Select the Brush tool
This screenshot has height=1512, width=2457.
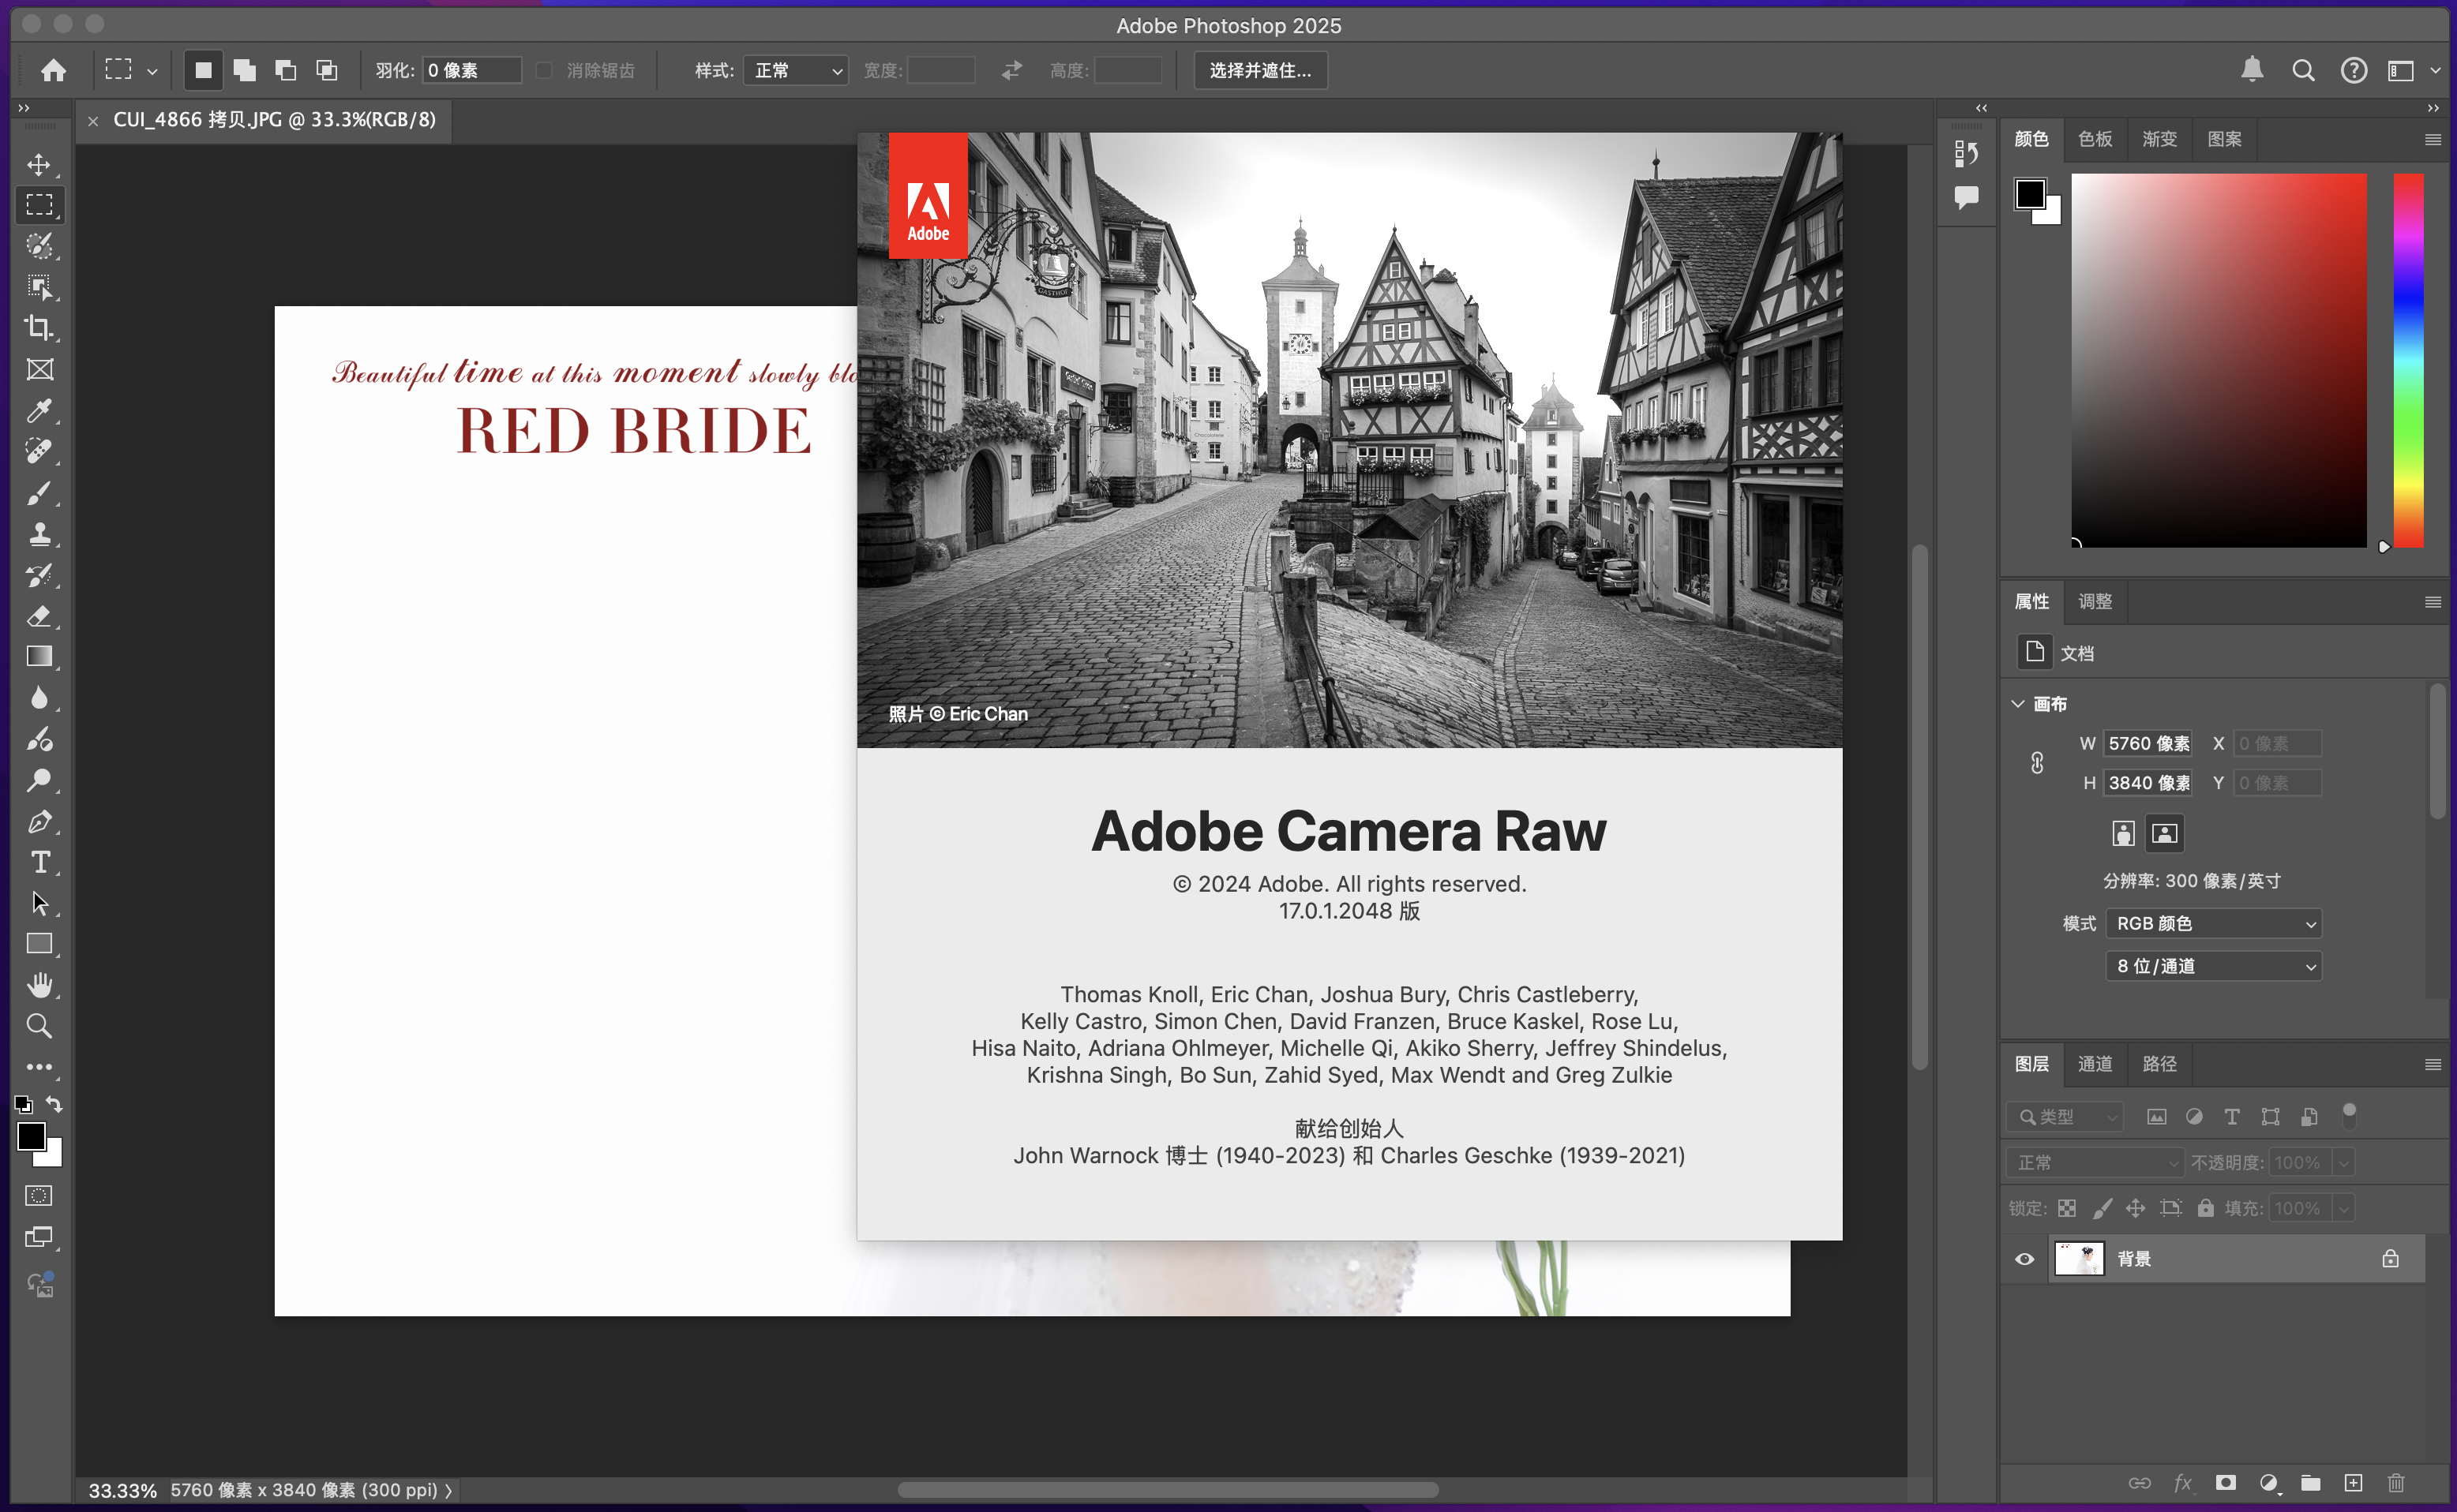(x=39, y=493)
